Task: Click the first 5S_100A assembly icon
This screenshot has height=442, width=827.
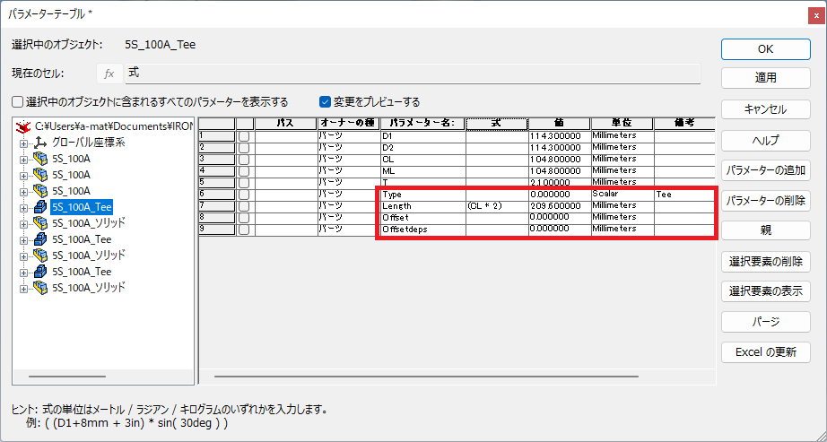Action: pos(39,159)
